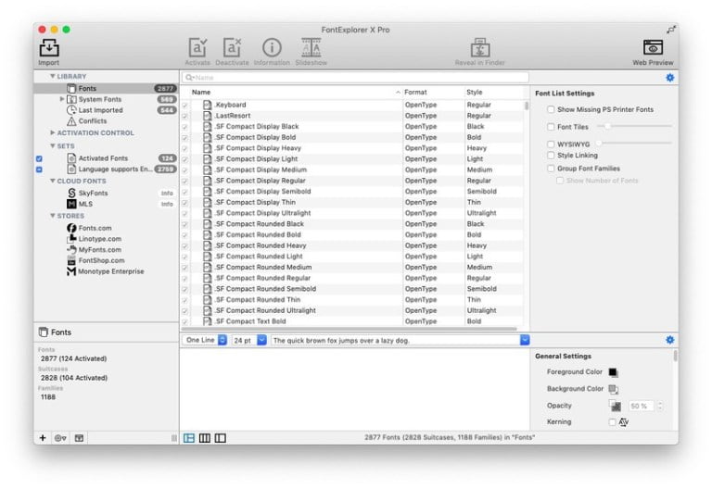Collapse the STORES section
The width and height of the screenshot is (712, 489).
[x=53, y=216]
